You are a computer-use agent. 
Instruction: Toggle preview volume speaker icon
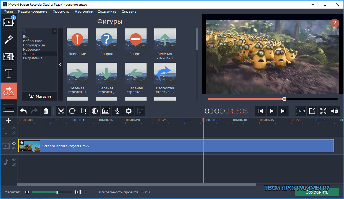[x=335, y=111]
